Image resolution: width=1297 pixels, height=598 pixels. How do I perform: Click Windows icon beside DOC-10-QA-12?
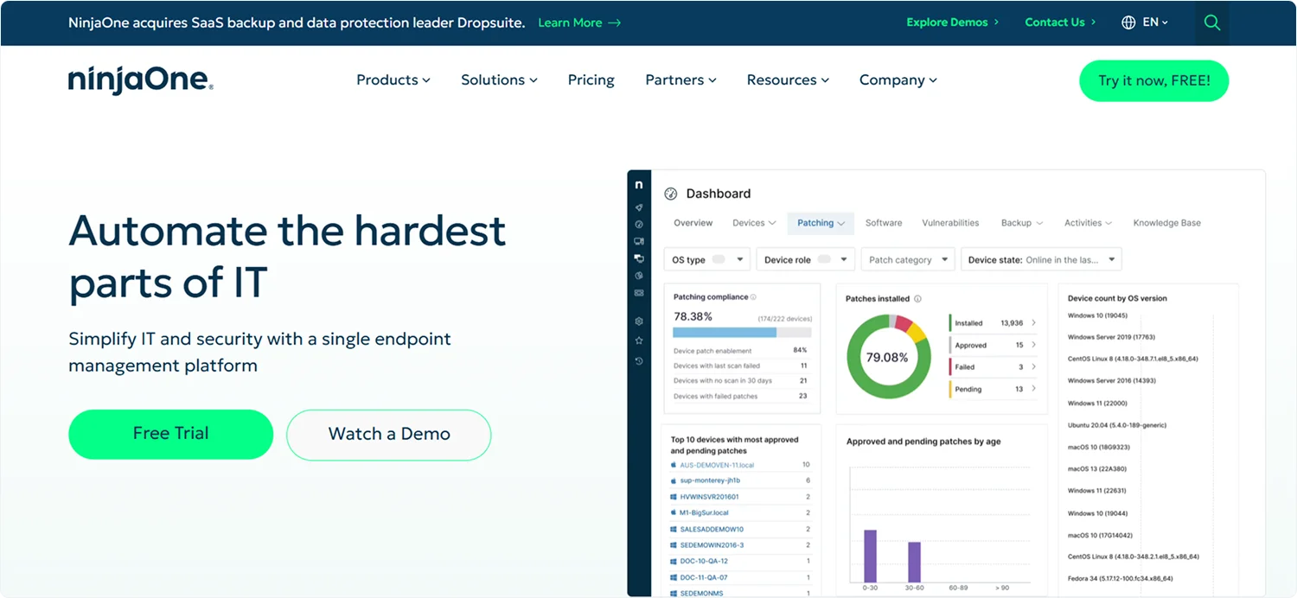pyautogui.click(x=674, y=561)
